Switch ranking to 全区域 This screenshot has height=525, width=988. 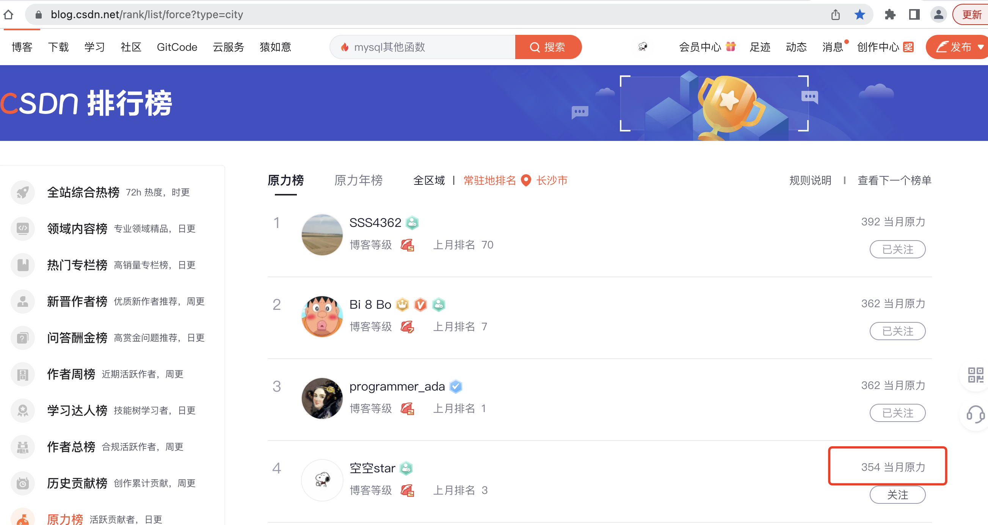(429, 180)
